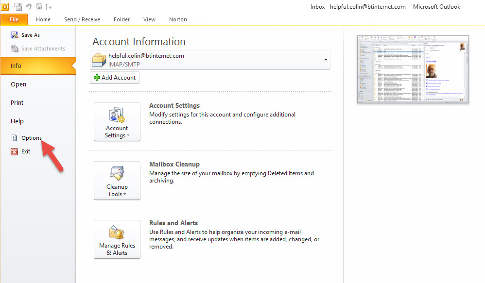This screenshot has width=485, height=283.
Task: Expand the account selector dropdown arrow
Action: coord(326,60)
